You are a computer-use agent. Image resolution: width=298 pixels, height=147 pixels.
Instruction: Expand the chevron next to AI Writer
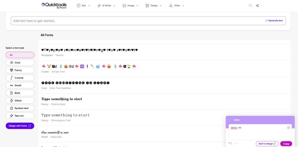(x=114, y=6)
